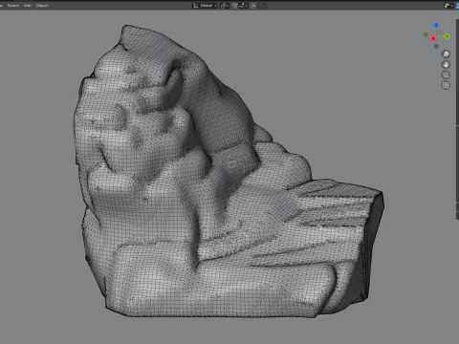Click the negative Y axis dot on gizmo
The width and height of the screenshot is (459, 344).
pyautogui.click(x=426, y=34)
